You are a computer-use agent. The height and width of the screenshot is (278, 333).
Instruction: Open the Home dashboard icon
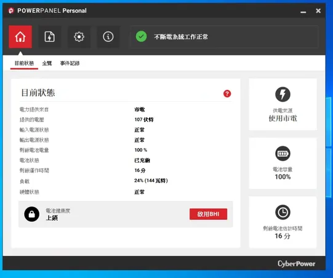click(x=20, y=37)
